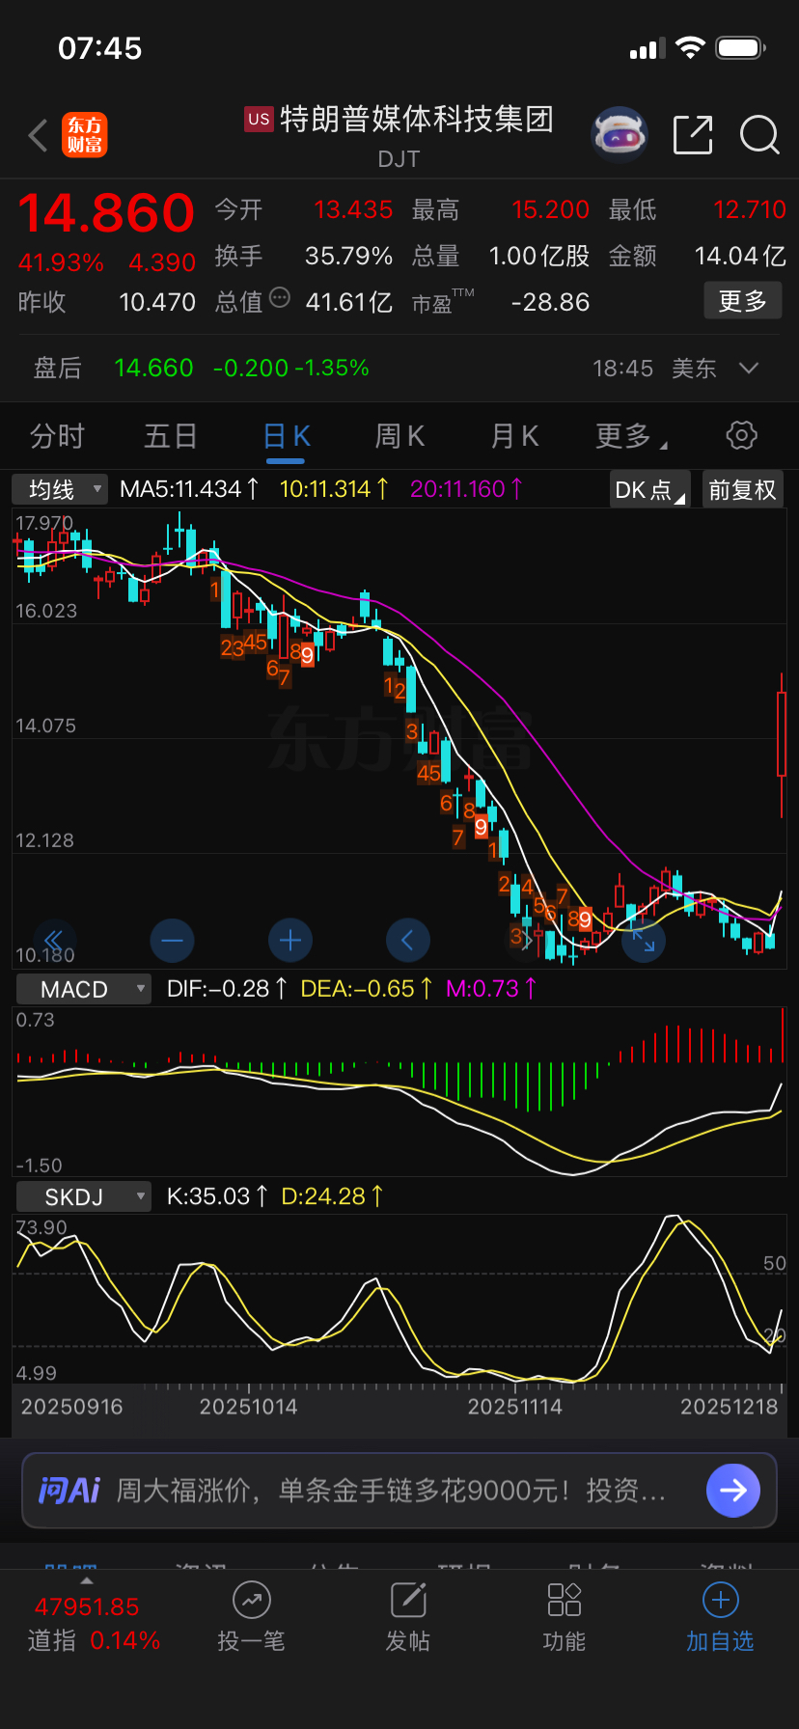Tap the stock title 特朗普媒体科技集团
This screenshot has width=799, height=1729.
(x=417, y=119)
